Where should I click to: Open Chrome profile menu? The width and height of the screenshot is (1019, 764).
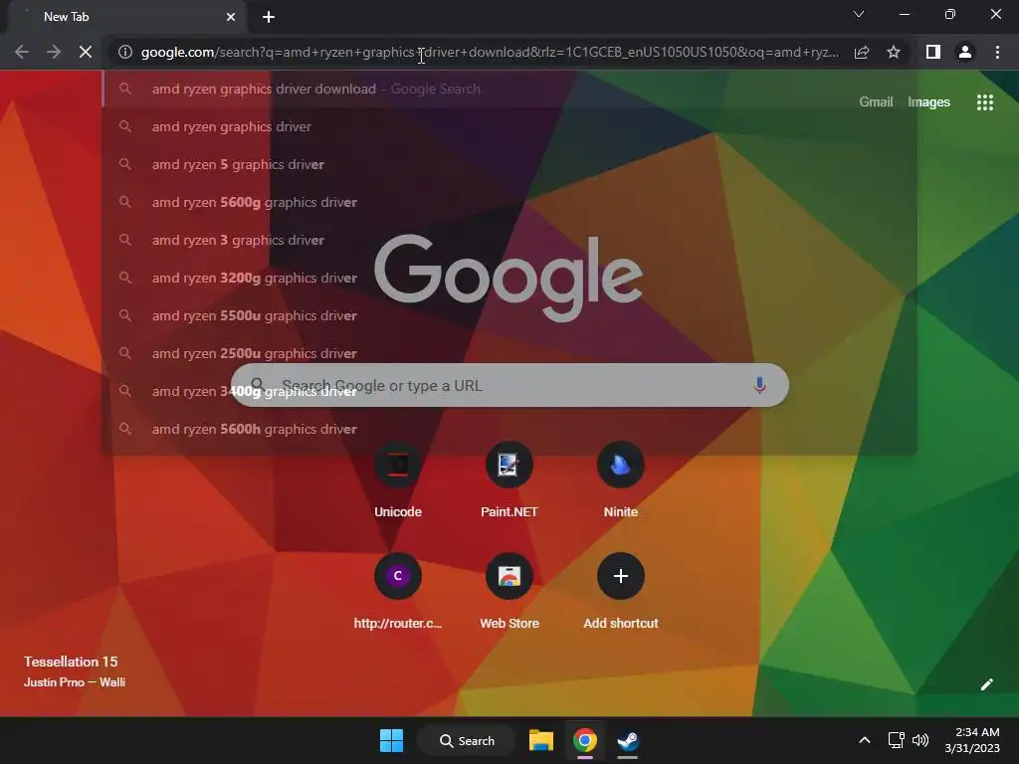tap(965, 52)
